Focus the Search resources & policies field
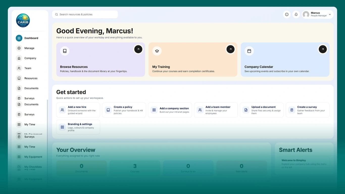Image resolution: width=345 pixels, height=194 pixels. pos(85,14)
